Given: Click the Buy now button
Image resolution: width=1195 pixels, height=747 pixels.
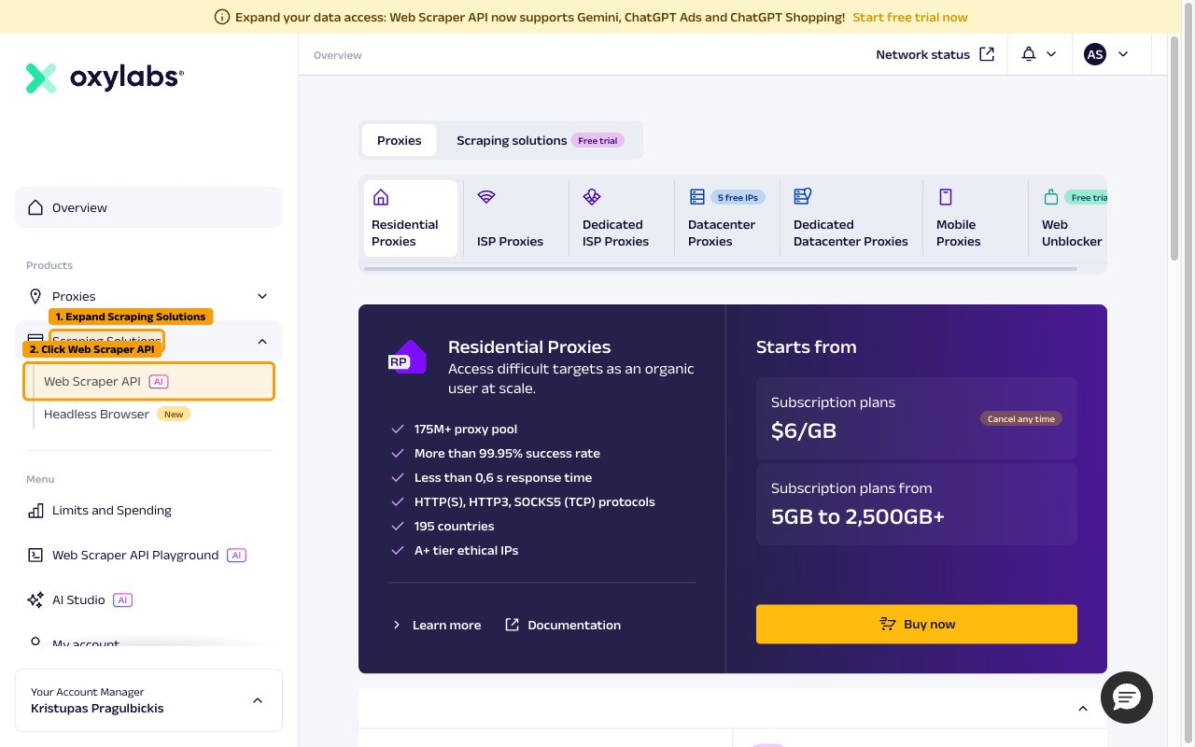Looking at the screenshot, I should point(917,624).
